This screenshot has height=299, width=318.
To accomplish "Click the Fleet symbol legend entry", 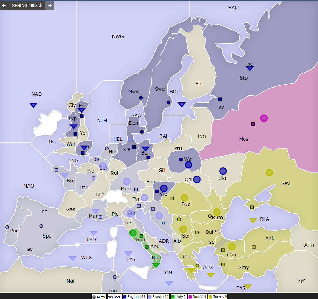I will tap(114, 297).
